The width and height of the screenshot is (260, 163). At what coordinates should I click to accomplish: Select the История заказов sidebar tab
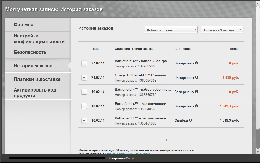pyautogui.click(x=38, y=66)
